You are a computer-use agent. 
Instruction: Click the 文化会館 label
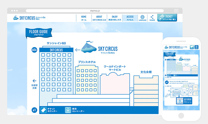click(x=146, y=72)
